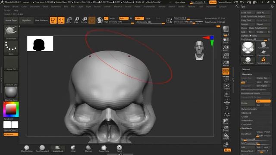Click the Gizmo 3D orange icon

pos(92,20)
